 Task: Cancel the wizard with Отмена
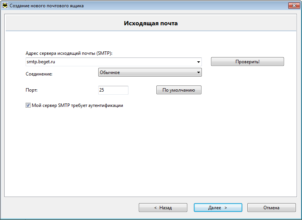click(x=271, y=207)
